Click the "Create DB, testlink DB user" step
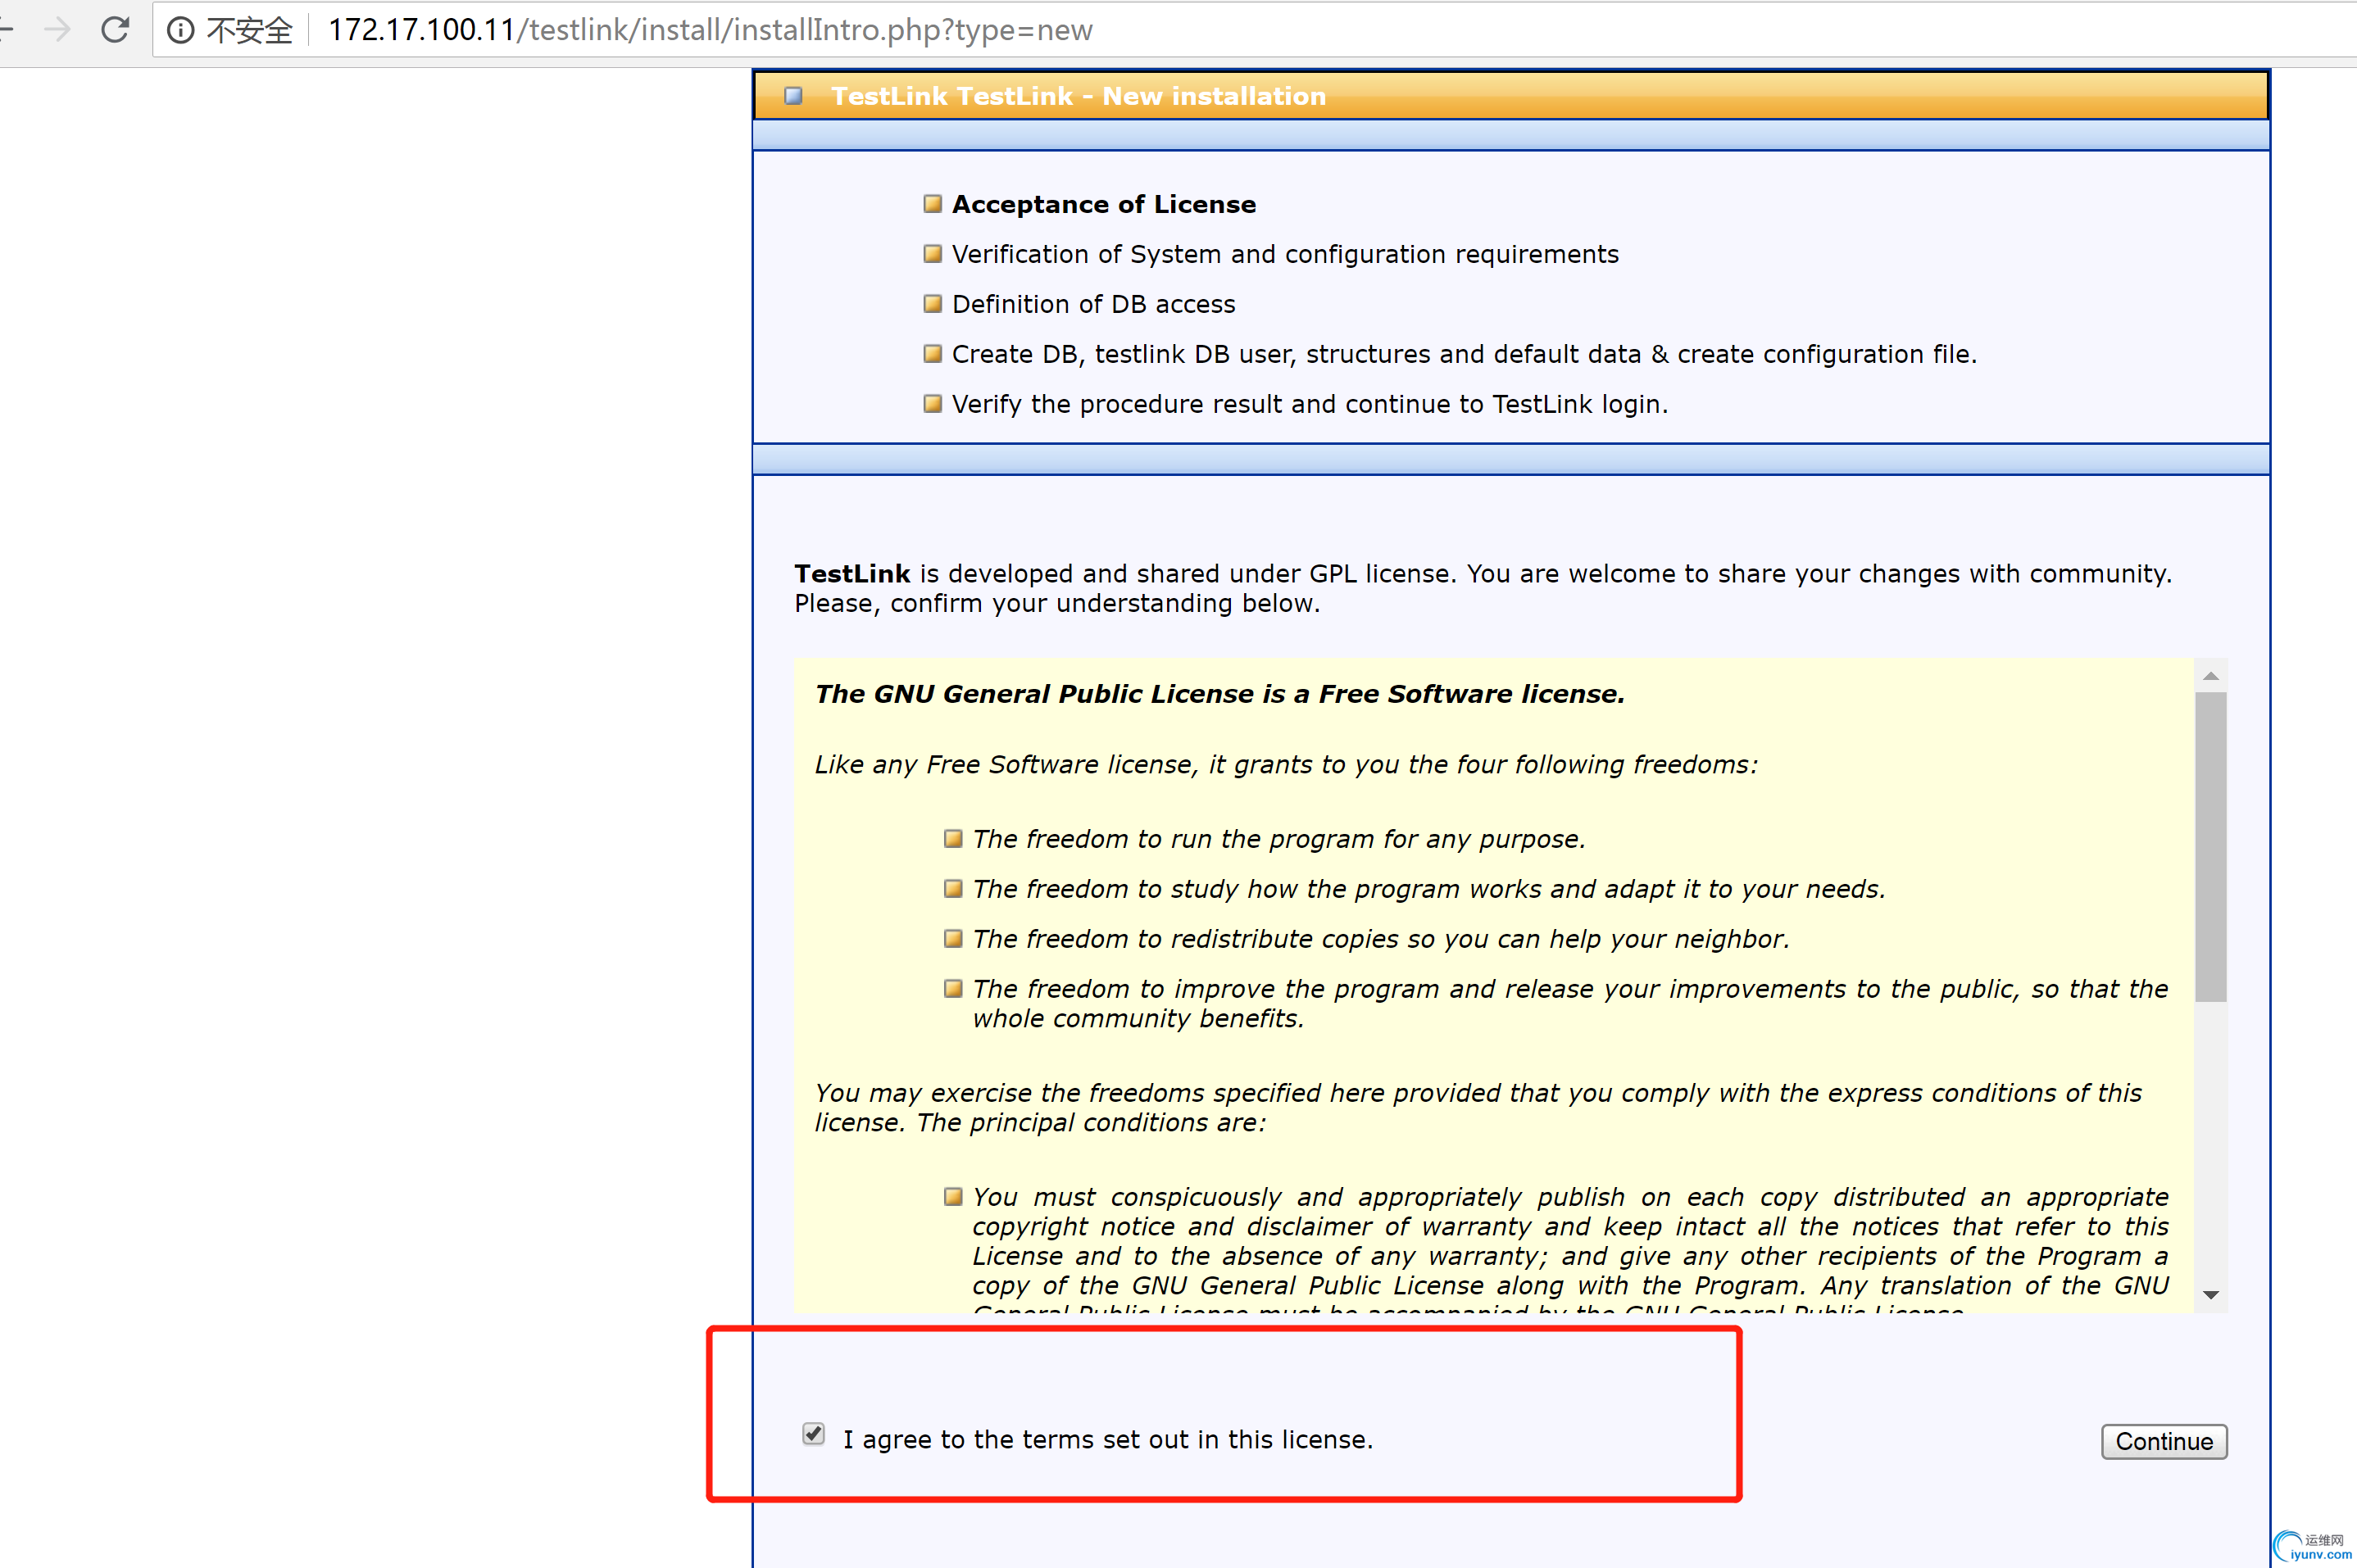Viewport: 2357px width, 1568px height. [x=1464, y=354]
